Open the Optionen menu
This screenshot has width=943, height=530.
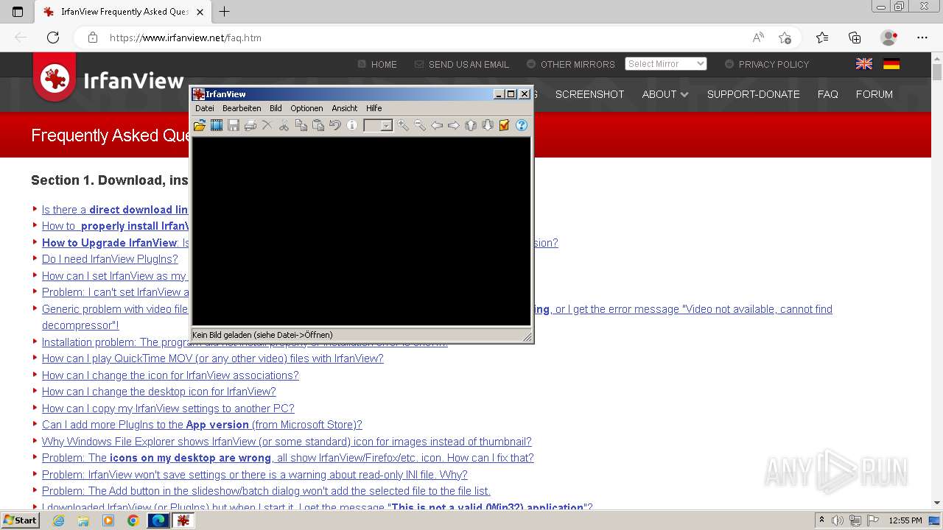pyautogui.click(x=306, y=108)
